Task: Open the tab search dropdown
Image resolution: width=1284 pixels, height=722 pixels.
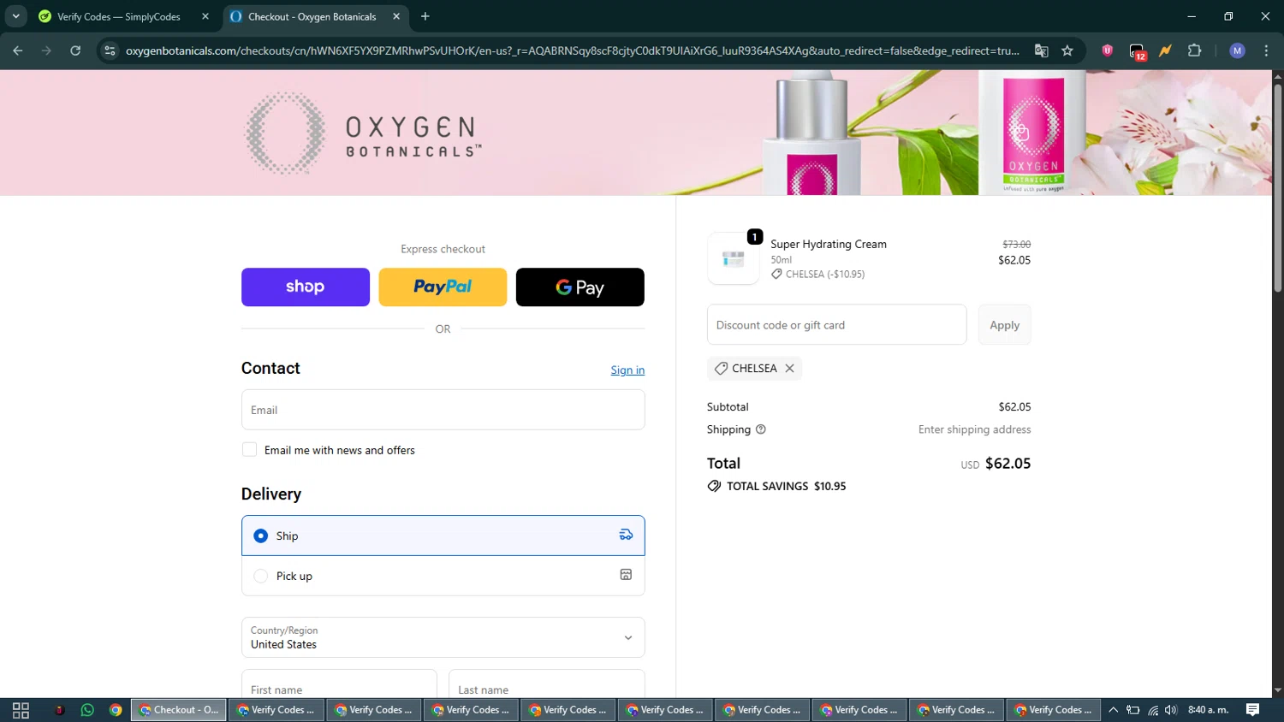Action: coord(15,16)
